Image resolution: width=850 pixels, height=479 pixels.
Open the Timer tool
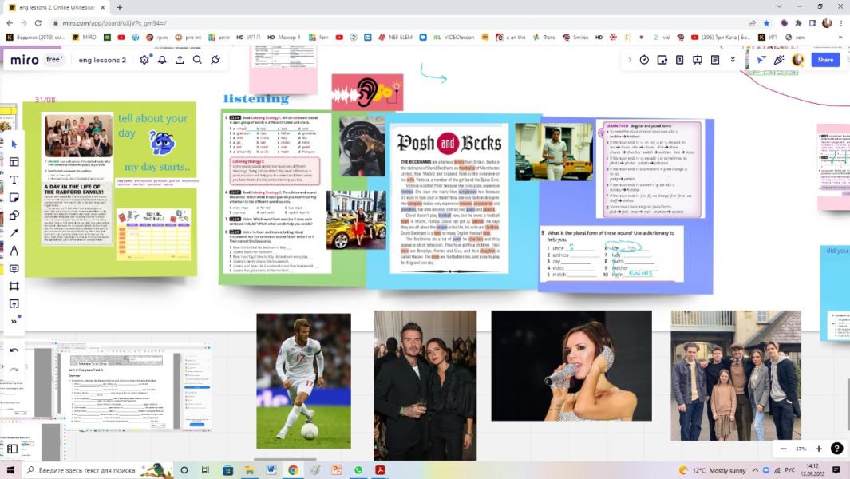[x=644, y=60]
